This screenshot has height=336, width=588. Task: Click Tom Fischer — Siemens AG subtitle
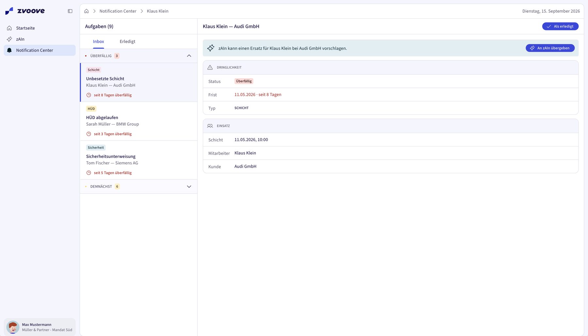click(x=112, y=163)
